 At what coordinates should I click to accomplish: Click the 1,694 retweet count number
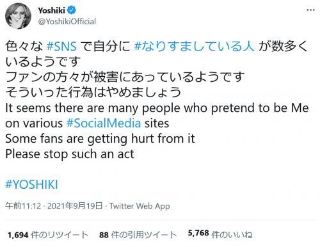coord(18,235)
